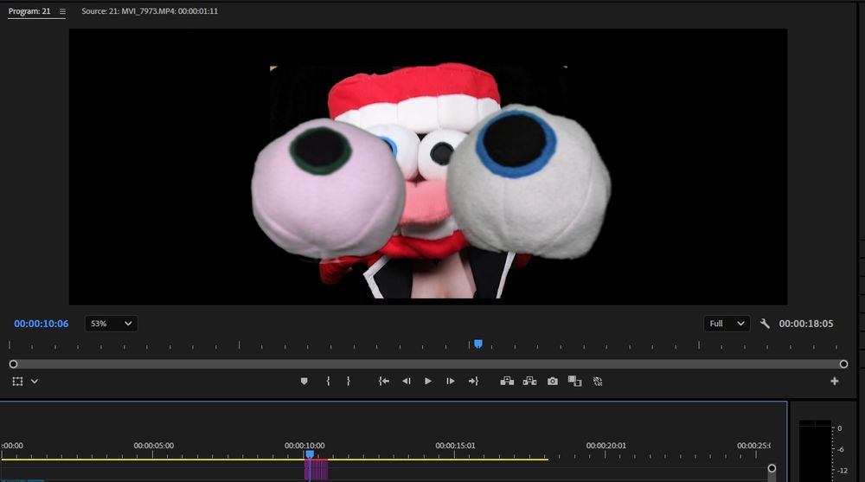The width and height of the screenshot is (865, 482).
Task: Click the timeline vertical zoom handle circle
Action: (772, 468)
